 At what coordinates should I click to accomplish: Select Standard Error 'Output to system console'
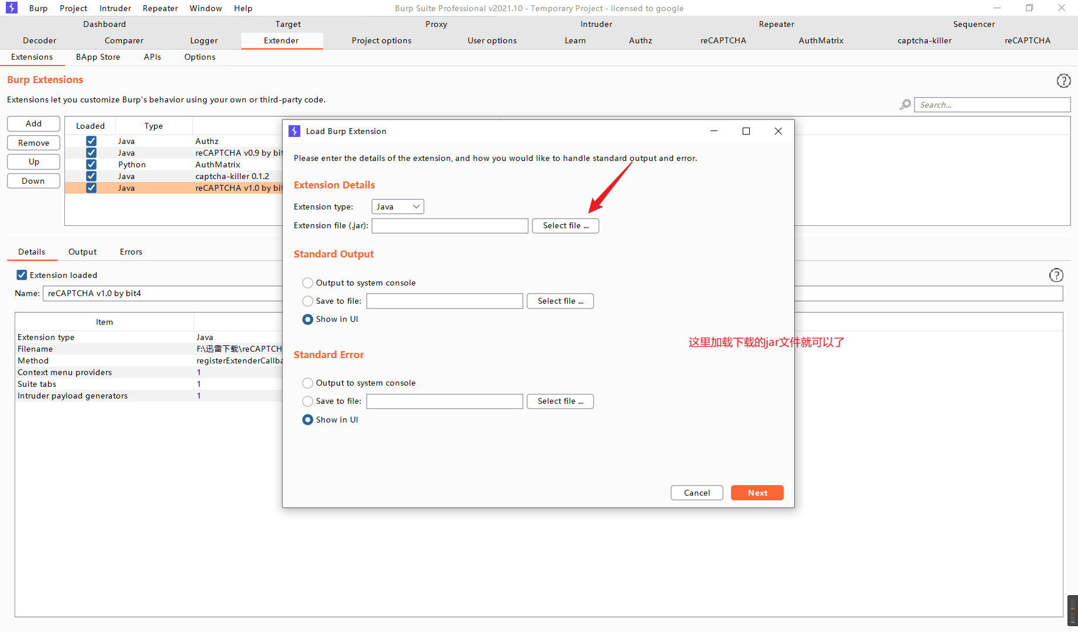point(308,383)
